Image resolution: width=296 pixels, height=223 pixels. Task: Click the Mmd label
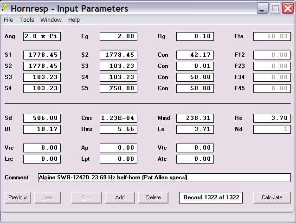(x=164, y=118)
